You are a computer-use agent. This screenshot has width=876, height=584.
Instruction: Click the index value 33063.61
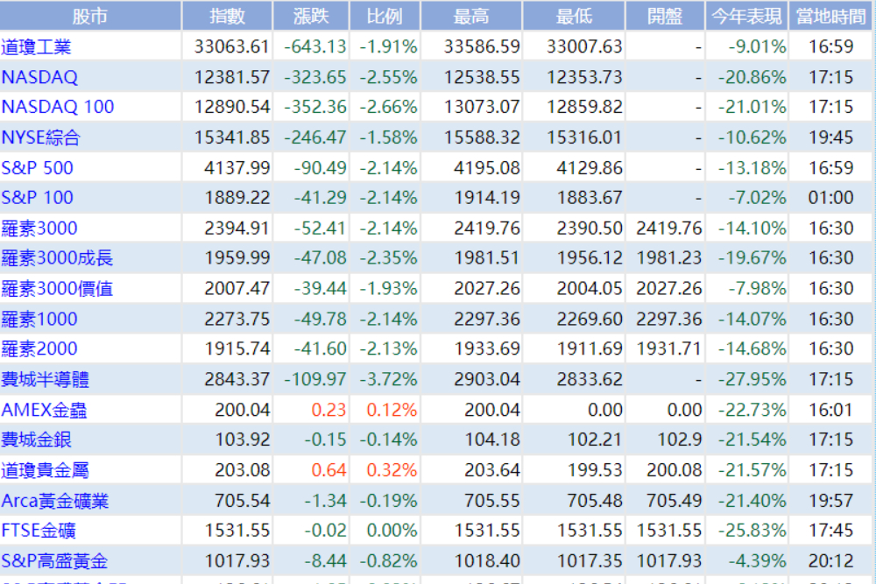(232, 47)
